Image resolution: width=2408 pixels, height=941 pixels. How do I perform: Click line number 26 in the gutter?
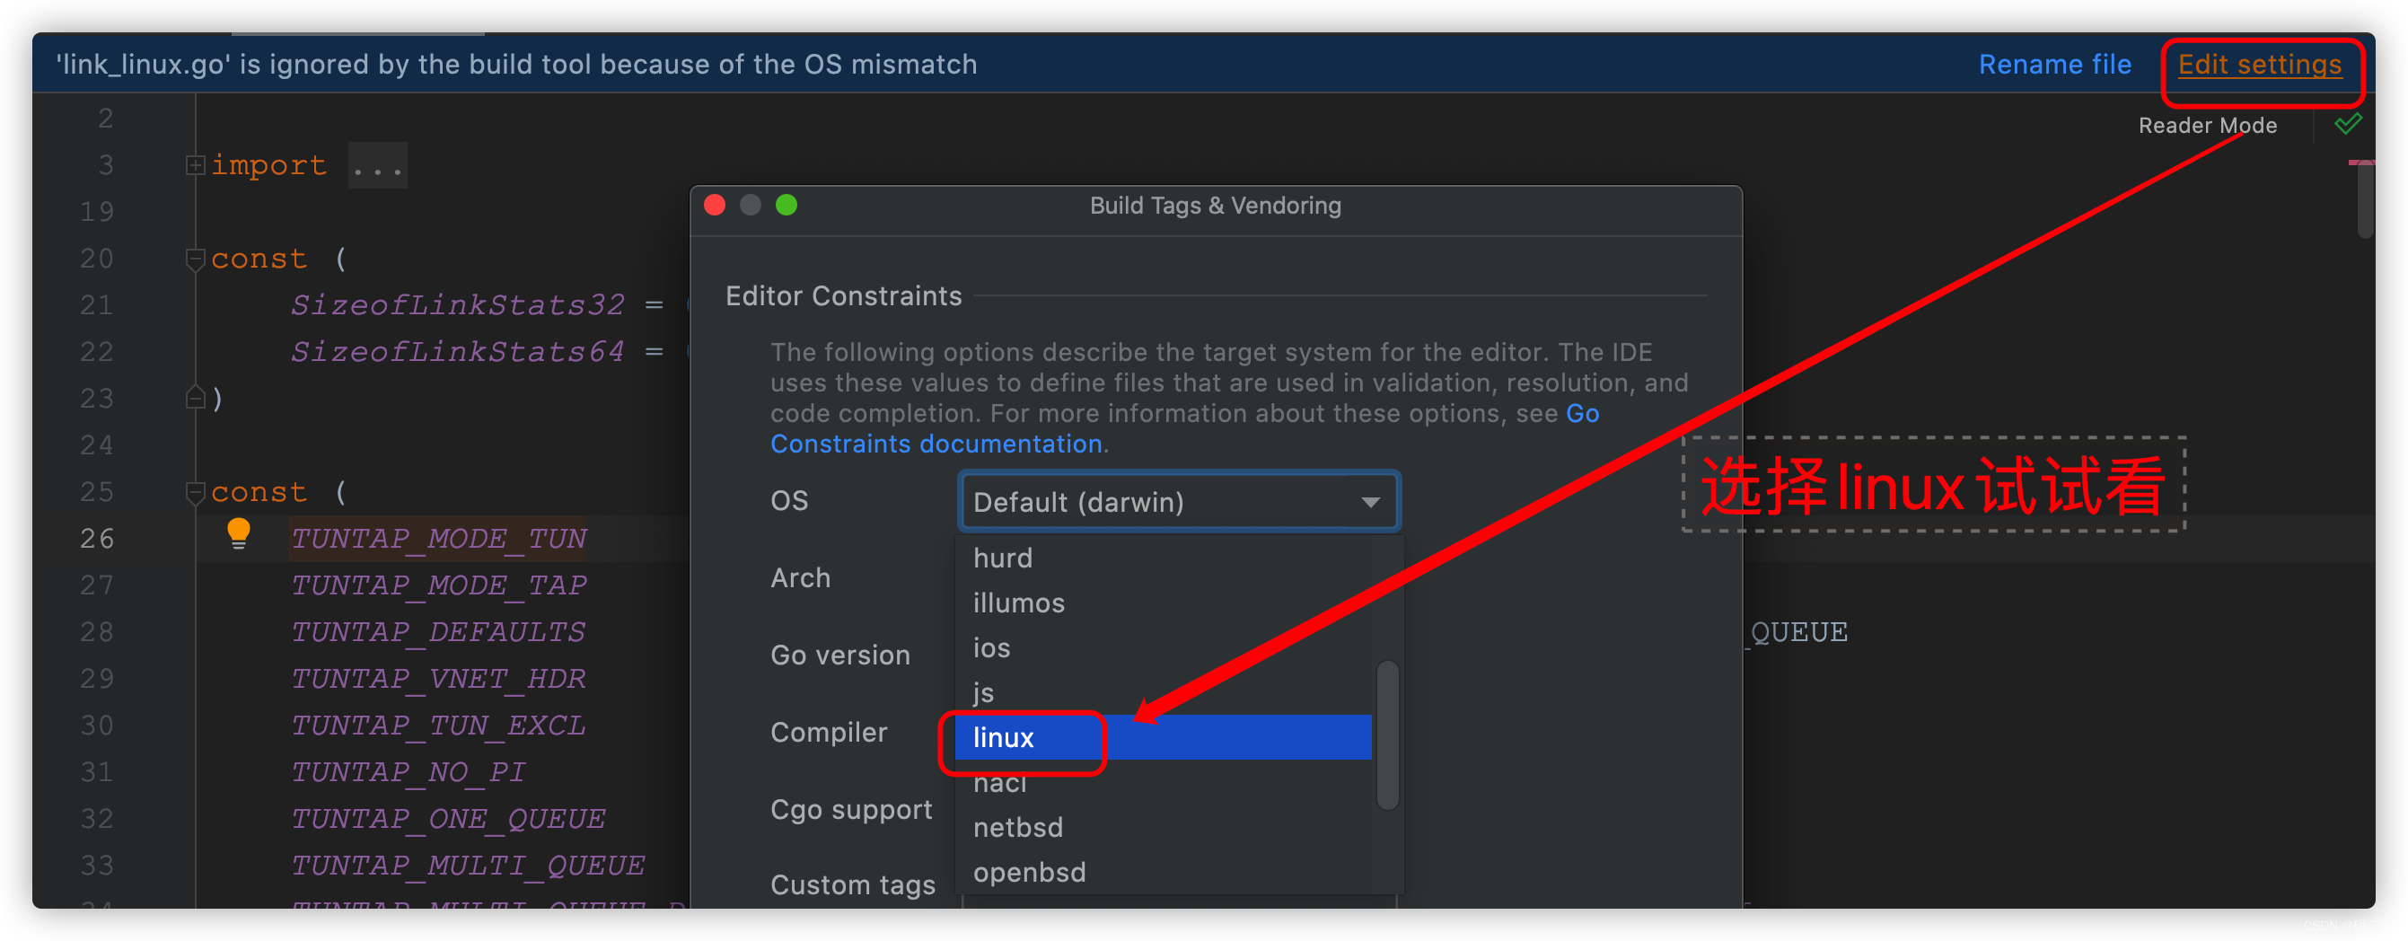[96, 538]
